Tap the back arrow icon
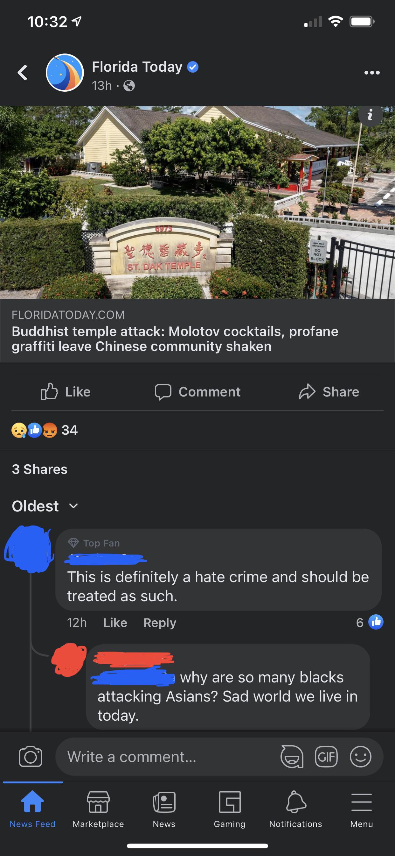The height and width of the screenshot is (856, 395). click(x=23, y=72)
